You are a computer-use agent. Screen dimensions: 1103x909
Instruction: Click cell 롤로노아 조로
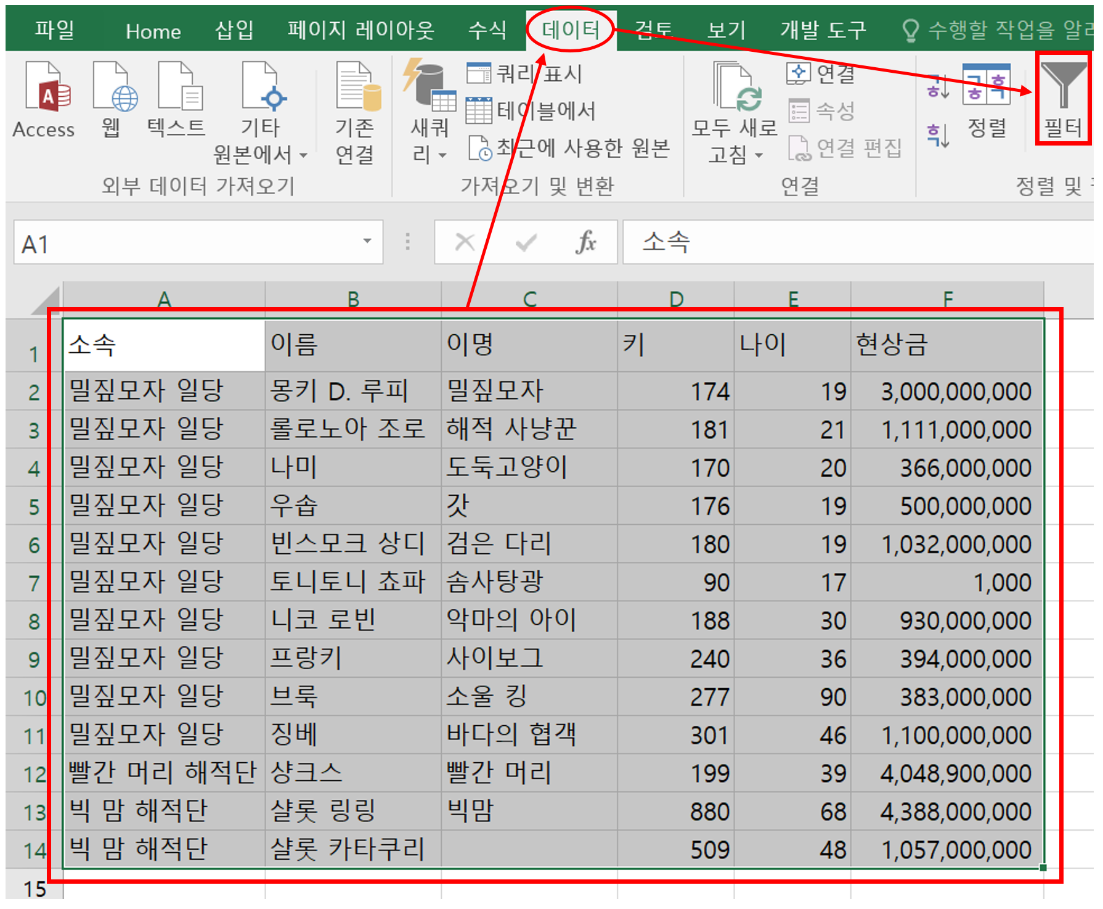pos(353,430)
